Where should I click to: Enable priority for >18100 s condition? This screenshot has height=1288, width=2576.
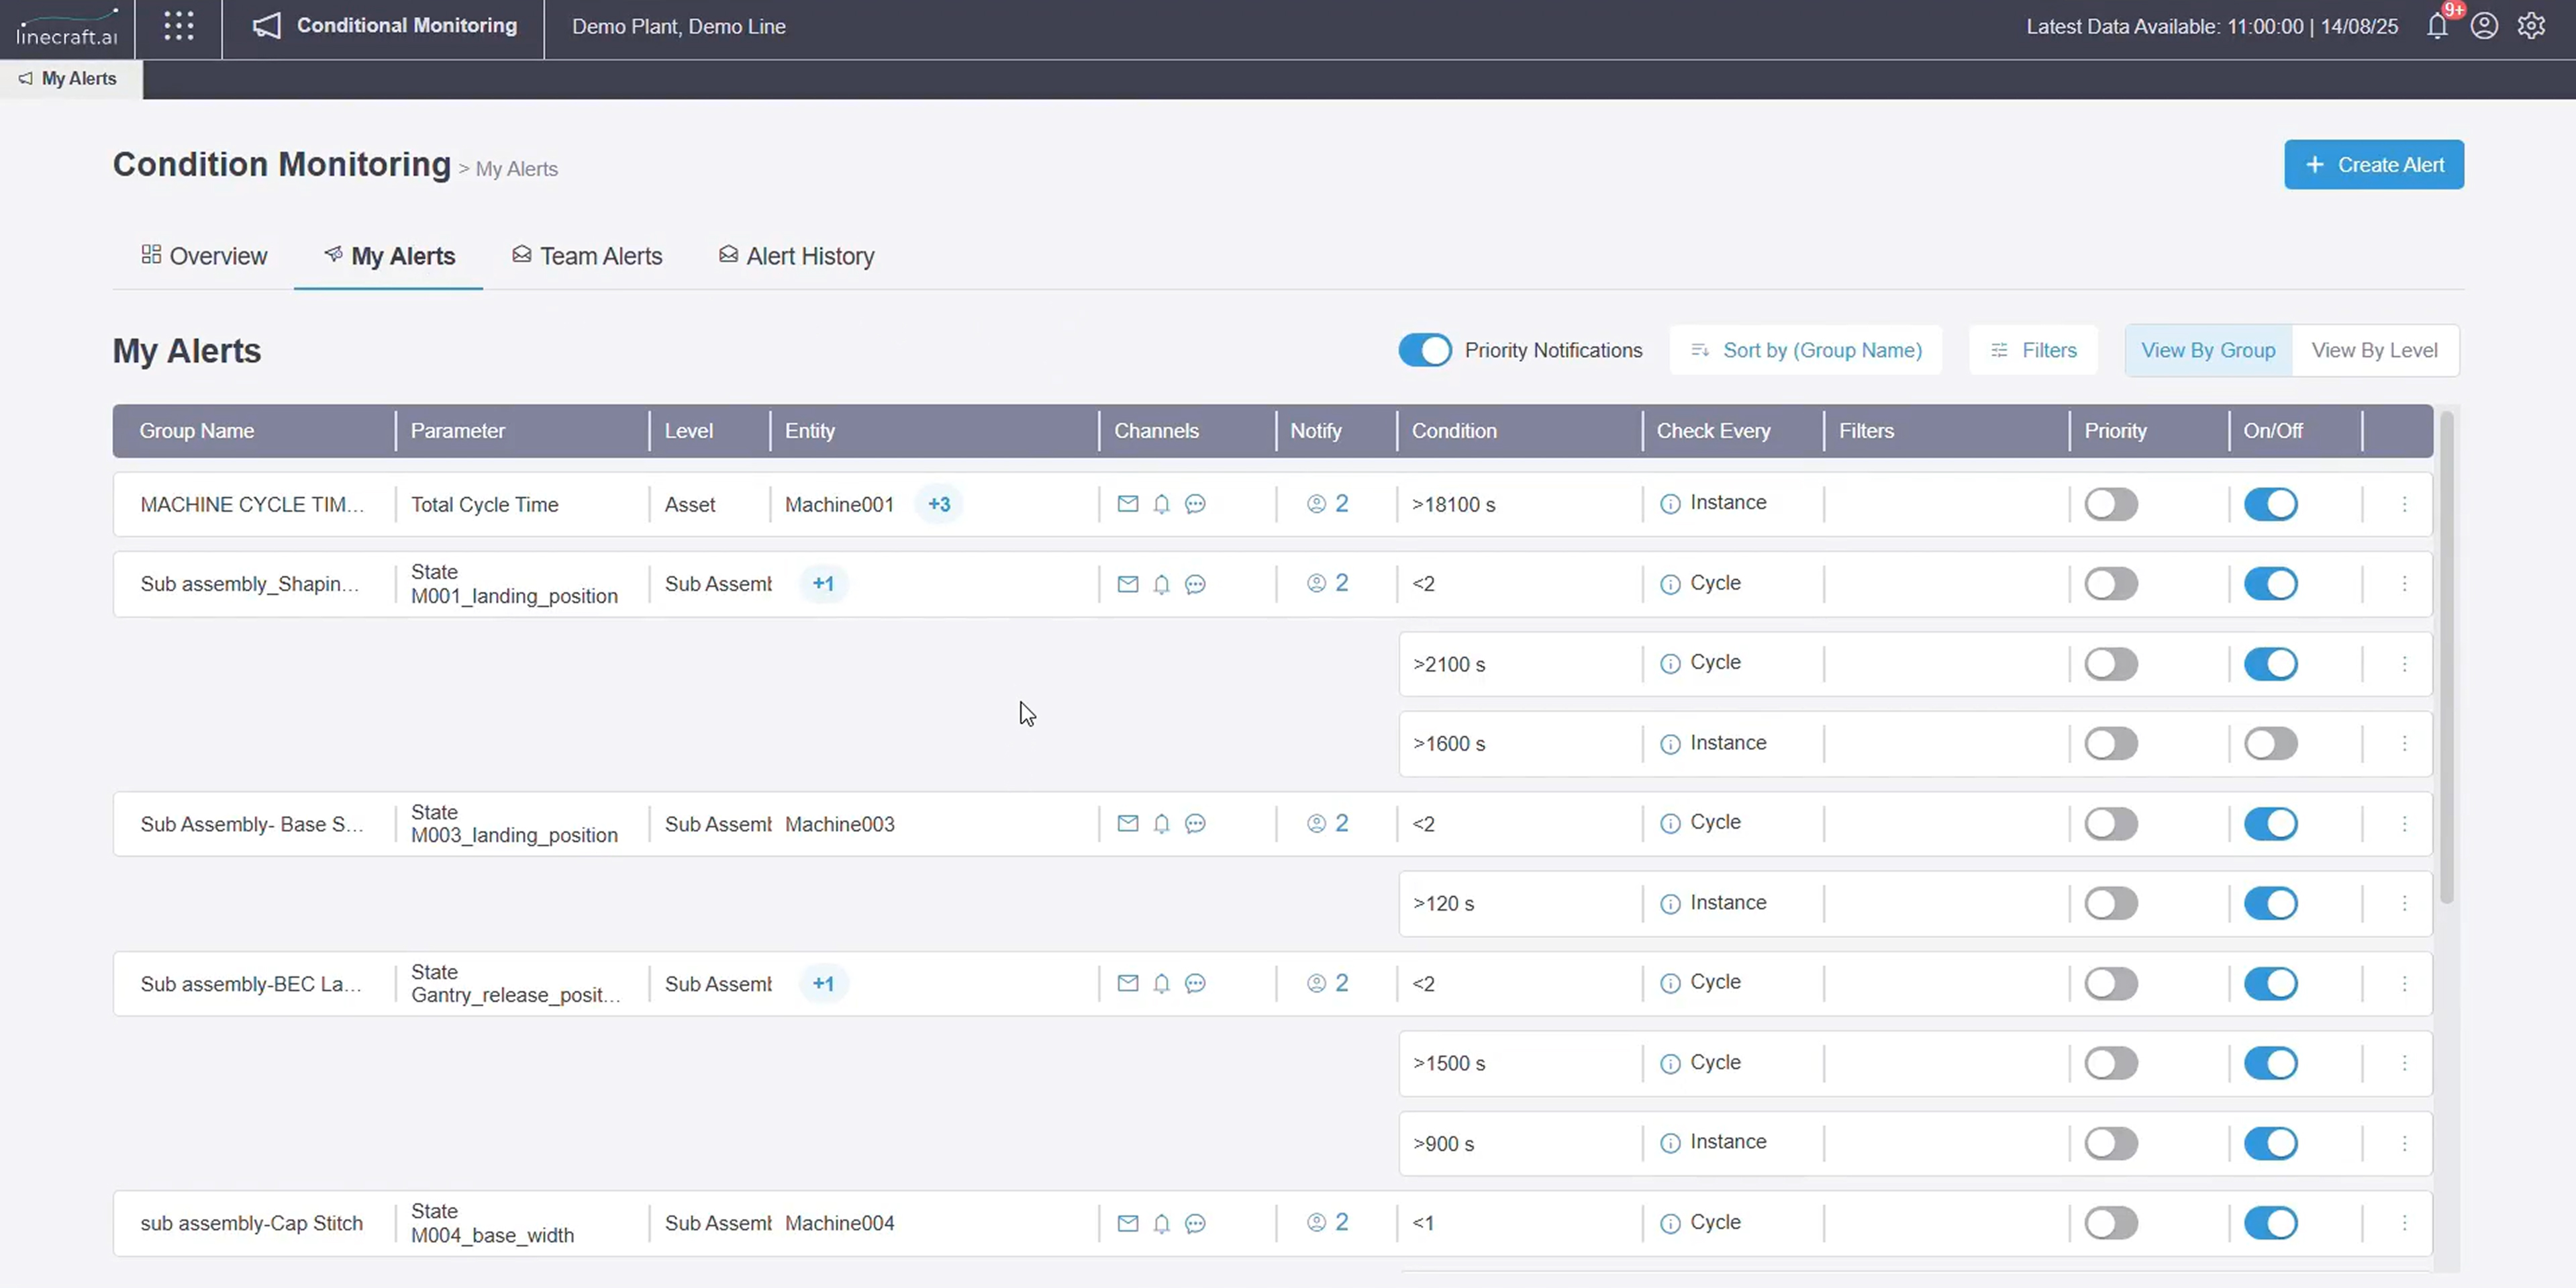click(2111, 504)
